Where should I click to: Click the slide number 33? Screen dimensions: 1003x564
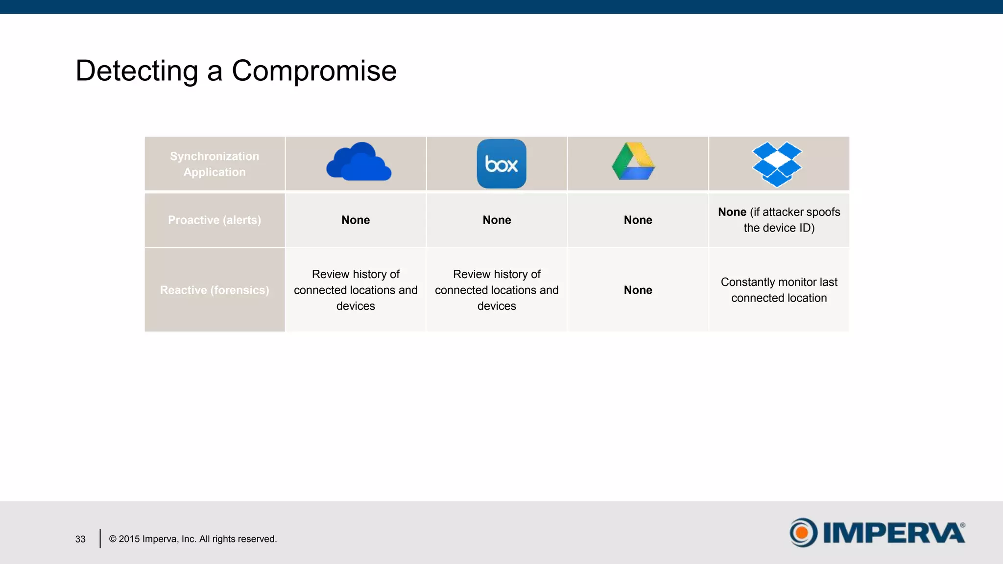pyautogui.click(x=80, y=539)
